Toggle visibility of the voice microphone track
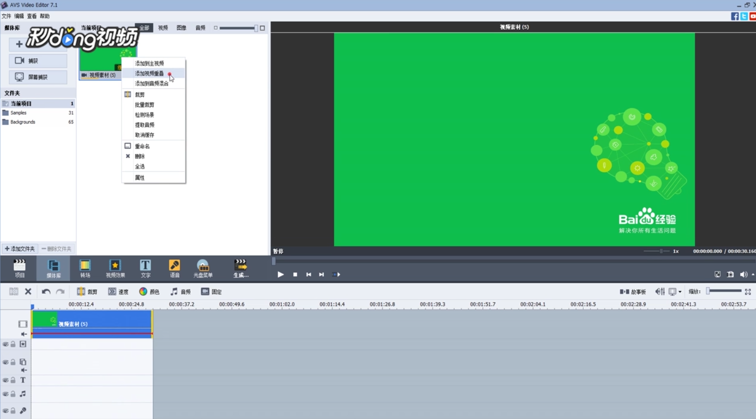The height and width of the screenshot is (419, 756). click(5, 411)
